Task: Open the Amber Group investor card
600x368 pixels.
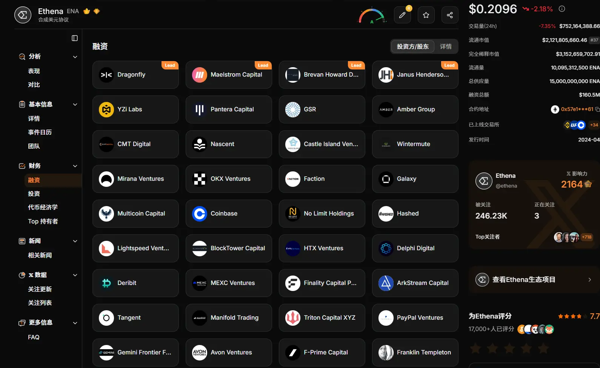Action: (x=415, y=109)
